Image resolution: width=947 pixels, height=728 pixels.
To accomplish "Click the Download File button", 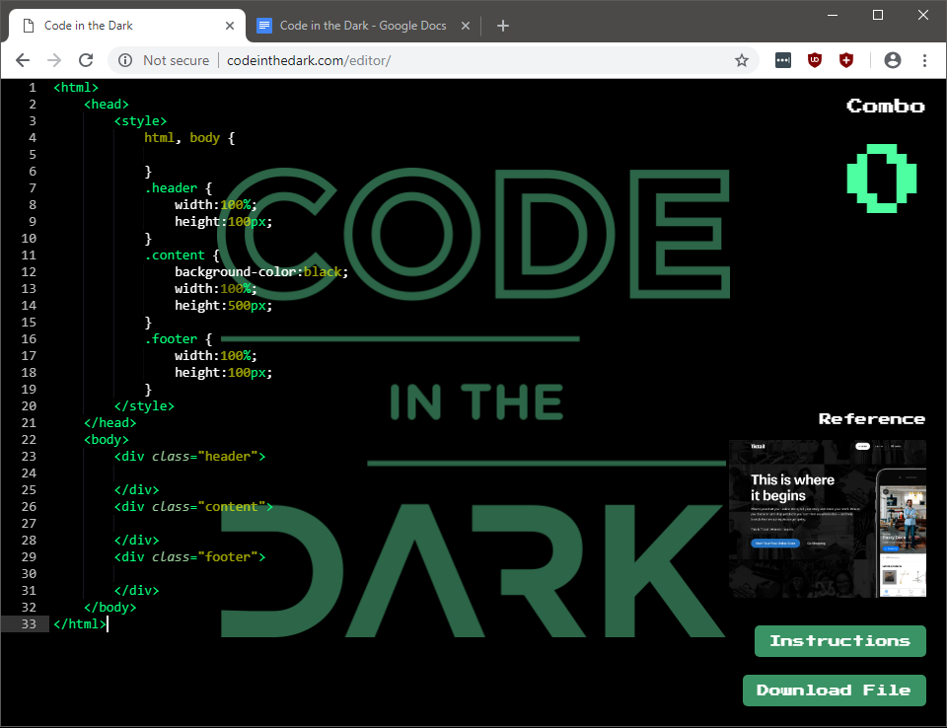I will (834, 690).
